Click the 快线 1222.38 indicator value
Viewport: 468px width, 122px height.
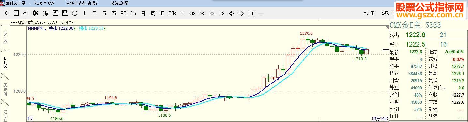pyautogui.click(x=63, y=28)
